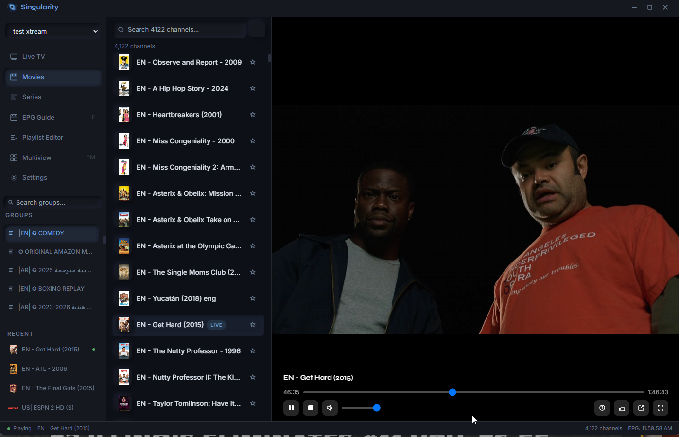Star The Nutty Professor - 1996

tap(253, 351)
